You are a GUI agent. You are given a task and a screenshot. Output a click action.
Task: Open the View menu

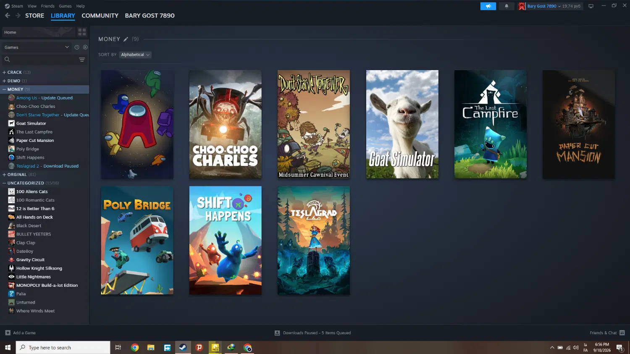32,6
